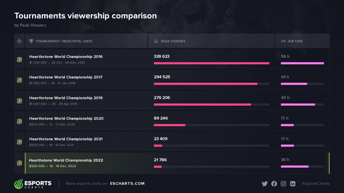The height and width of the screenshot is (193, 344).
Task: Click the trophy icon in header
Action: (31, 41)
